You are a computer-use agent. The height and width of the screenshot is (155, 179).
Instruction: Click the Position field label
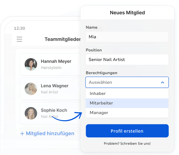[94, 50]
